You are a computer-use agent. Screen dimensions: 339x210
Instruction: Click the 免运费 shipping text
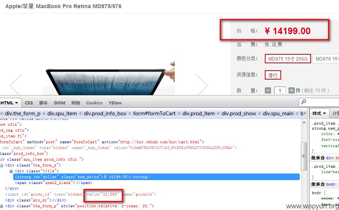273,45
